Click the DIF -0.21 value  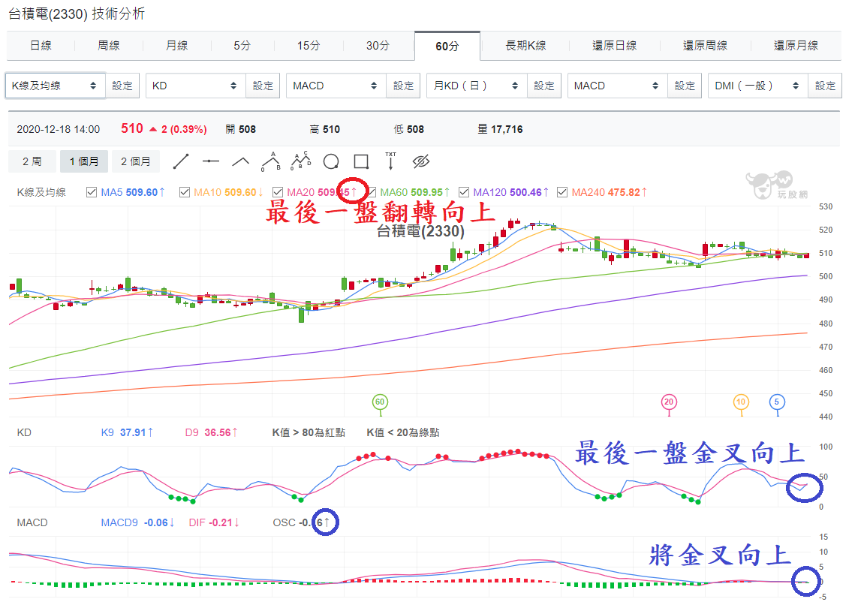tap(214, 523)
